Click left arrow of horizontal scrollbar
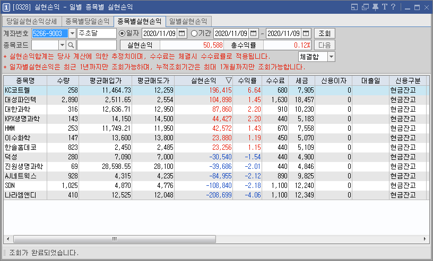 [x=8, y=239]
